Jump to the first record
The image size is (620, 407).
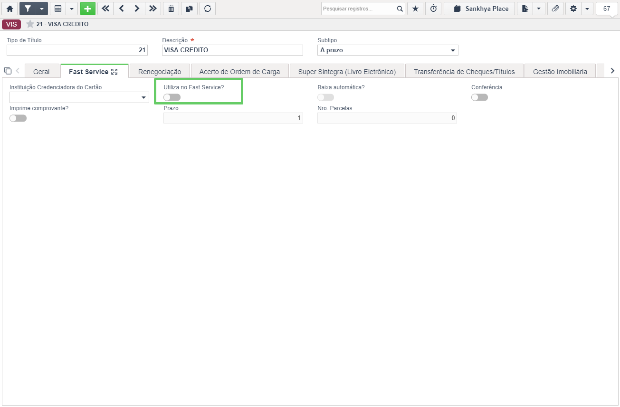[105, 9]
